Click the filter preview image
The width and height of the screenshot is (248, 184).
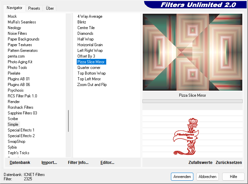(x=192, y=52)
